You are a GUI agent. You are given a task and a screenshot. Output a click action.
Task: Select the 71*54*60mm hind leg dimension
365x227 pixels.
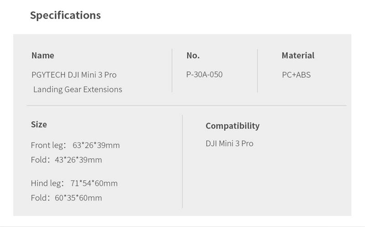(x=94, y=183)
